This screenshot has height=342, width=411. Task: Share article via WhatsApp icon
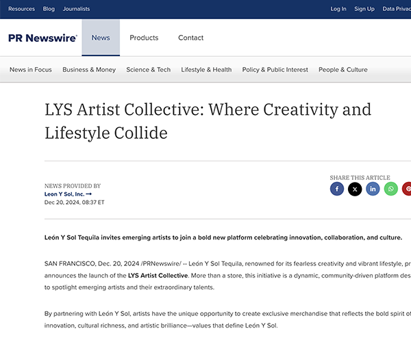tap(390, 189)
